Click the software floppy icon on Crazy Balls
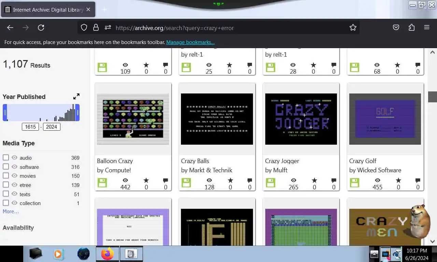Screen dimensions: 437x262 click(x=186, y=183)
